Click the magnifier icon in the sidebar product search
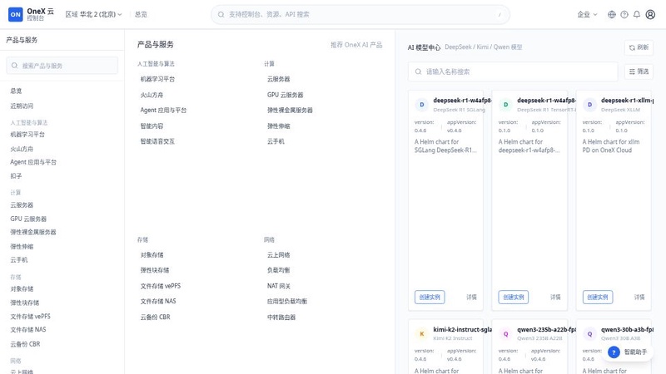 point(14,66)
